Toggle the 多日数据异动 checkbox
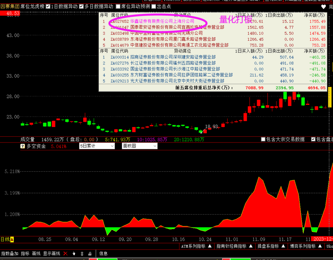 [81, 7]
